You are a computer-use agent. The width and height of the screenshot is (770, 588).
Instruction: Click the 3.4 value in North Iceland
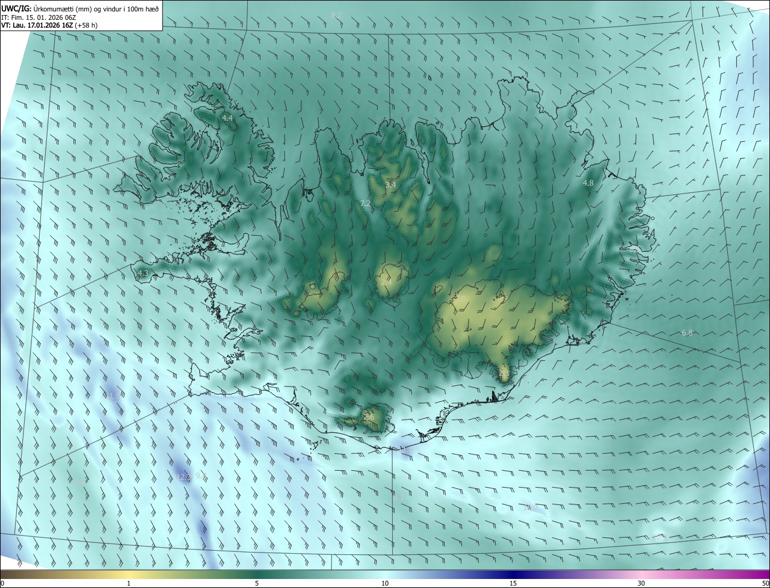coord(390,185)
